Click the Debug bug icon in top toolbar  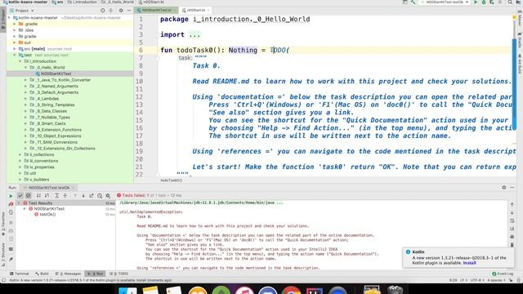coord(484,2)
